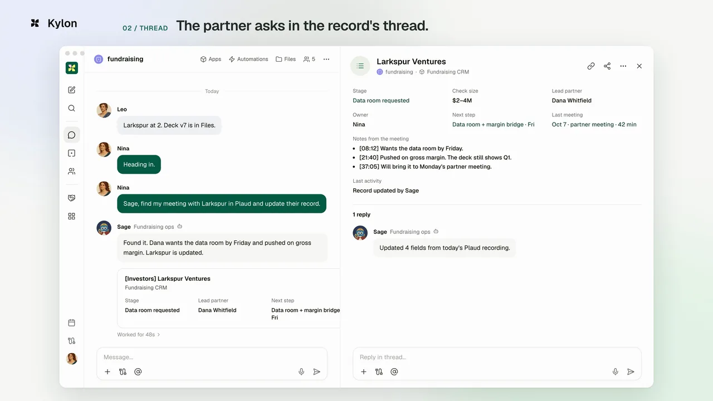The height and width of the screenshot is (401, 713).
Task: Click Leo's avatar in the chat
Action: [x=104, y=110]
